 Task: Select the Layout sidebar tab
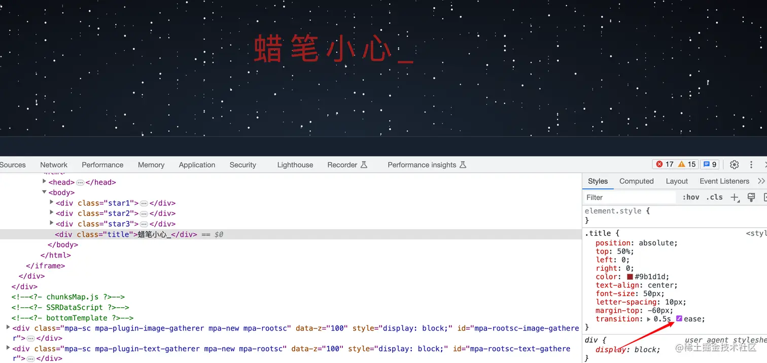pyautogui.click(x=677, y=181)
